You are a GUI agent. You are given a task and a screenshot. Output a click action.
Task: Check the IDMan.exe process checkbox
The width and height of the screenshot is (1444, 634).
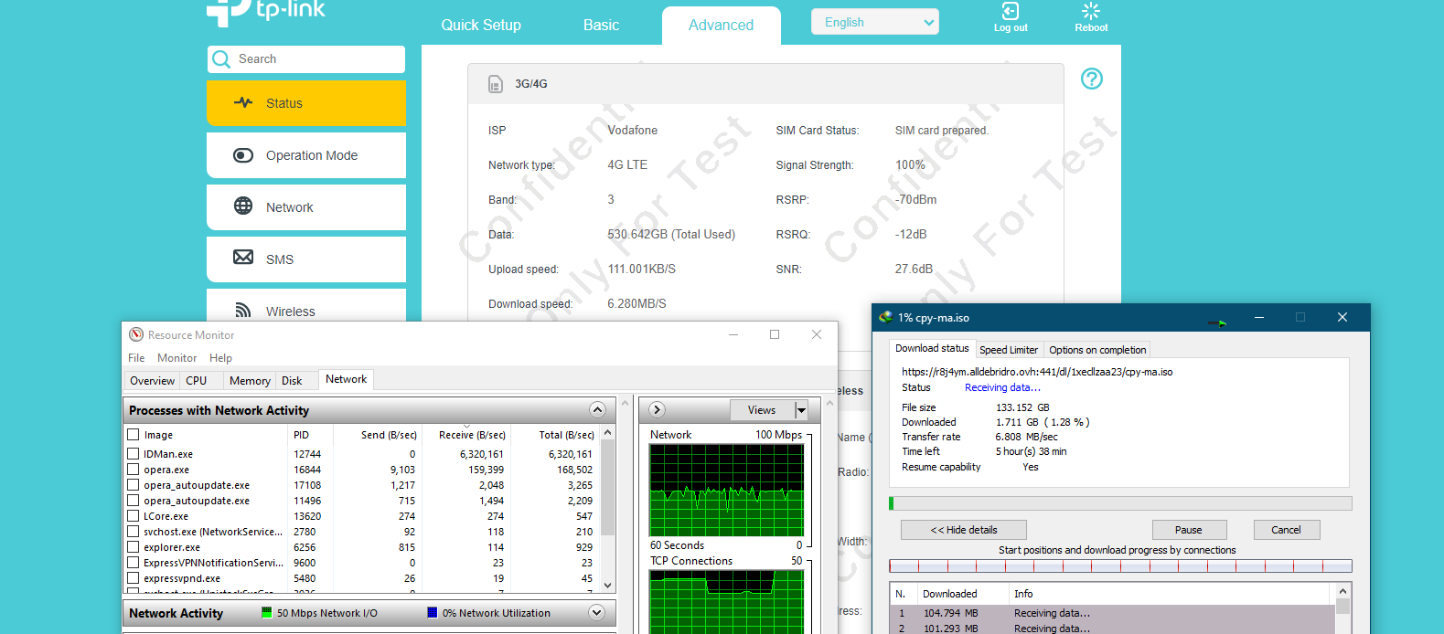pyautogui.click(x=134, y=454)
